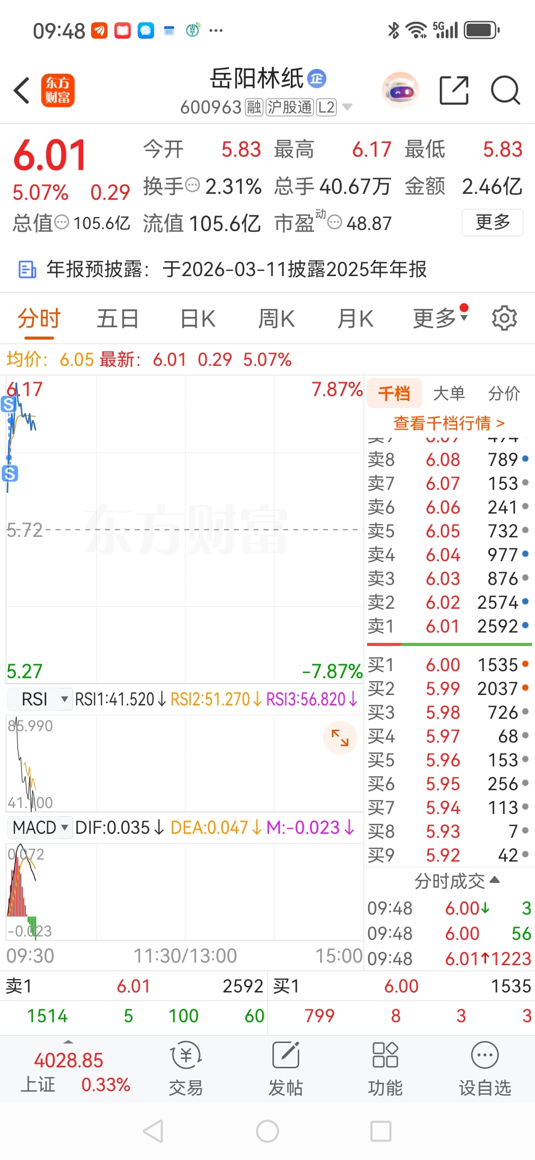Open the 东方财富 logo home icon
The height and width of the screenshot is (1160, 535).
[58, 91]
